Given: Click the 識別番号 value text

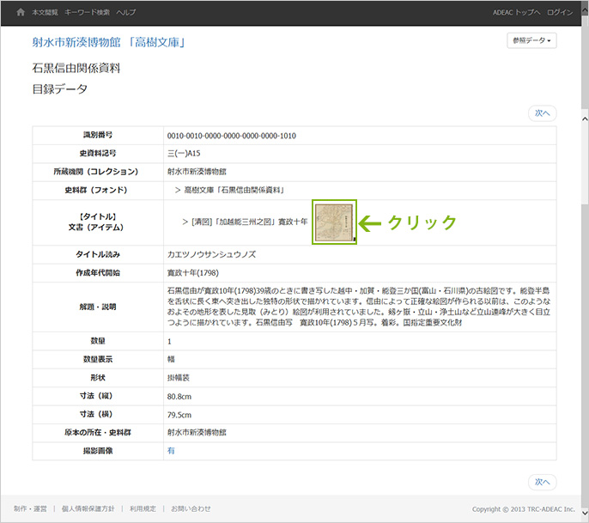Looking at the screenshot, I should pos(231,136).
